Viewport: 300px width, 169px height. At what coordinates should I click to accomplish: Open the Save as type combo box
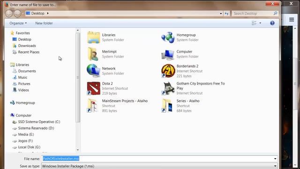159,166
